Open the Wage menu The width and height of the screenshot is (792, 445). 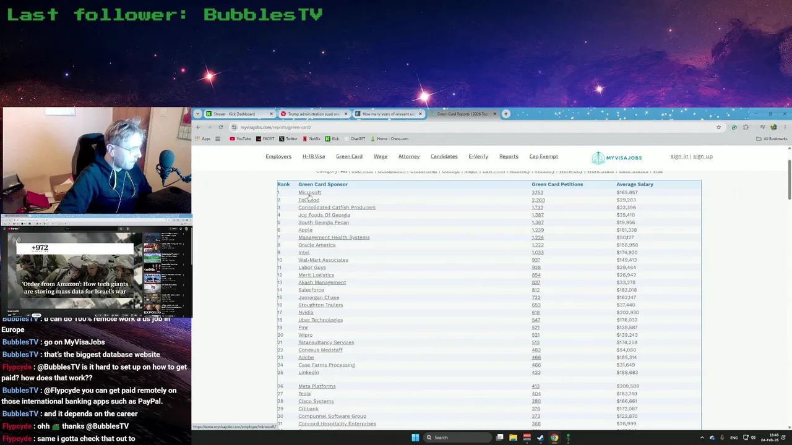(381, 156)
